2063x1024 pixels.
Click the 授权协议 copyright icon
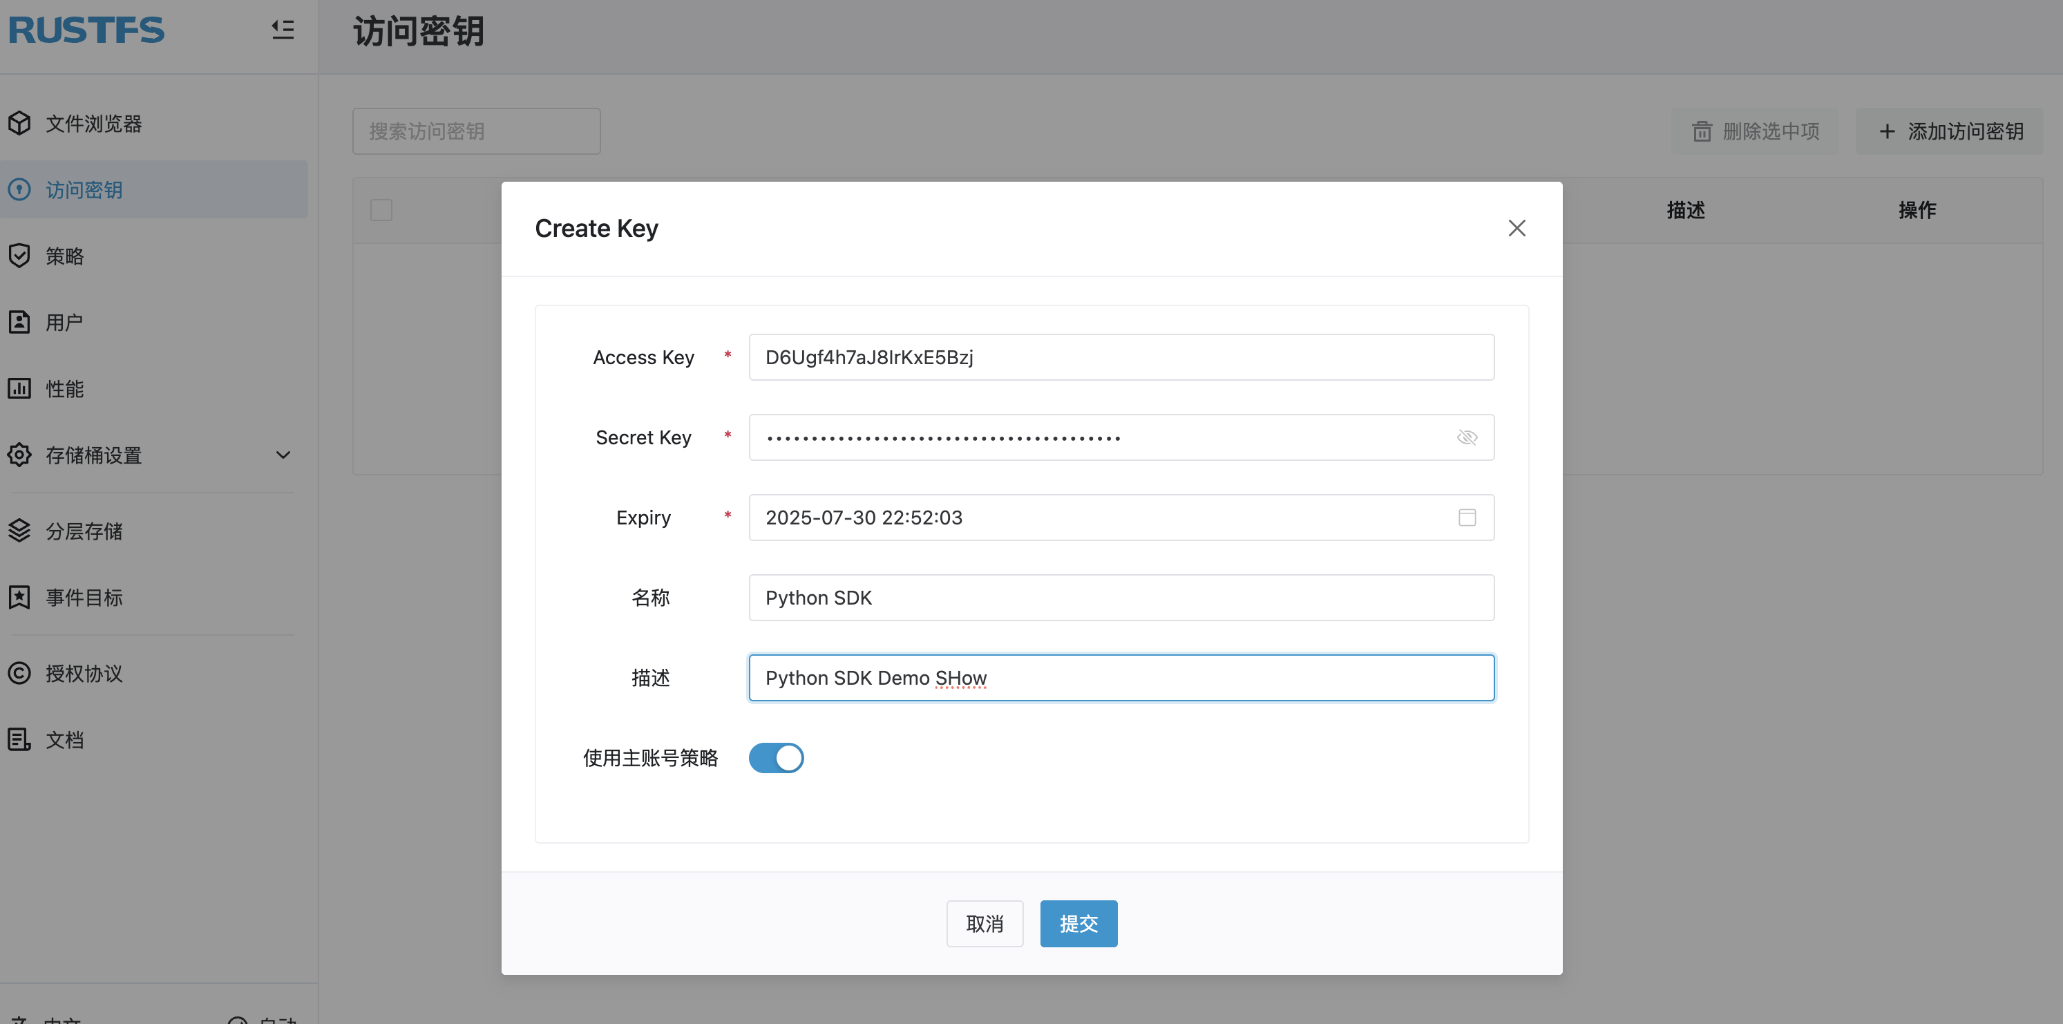(20, 673)
